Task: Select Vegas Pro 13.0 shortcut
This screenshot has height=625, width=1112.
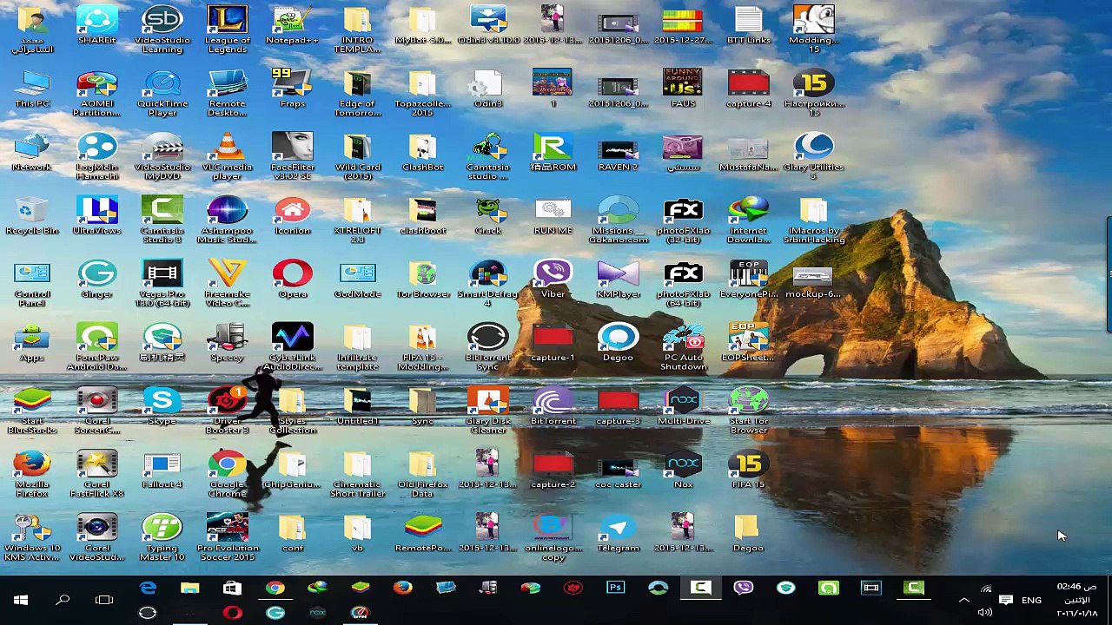Action: (x=162, y=284)
